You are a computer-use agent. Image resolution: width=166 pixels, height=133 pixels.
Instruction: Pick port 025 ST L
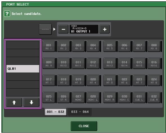[49, 98]
